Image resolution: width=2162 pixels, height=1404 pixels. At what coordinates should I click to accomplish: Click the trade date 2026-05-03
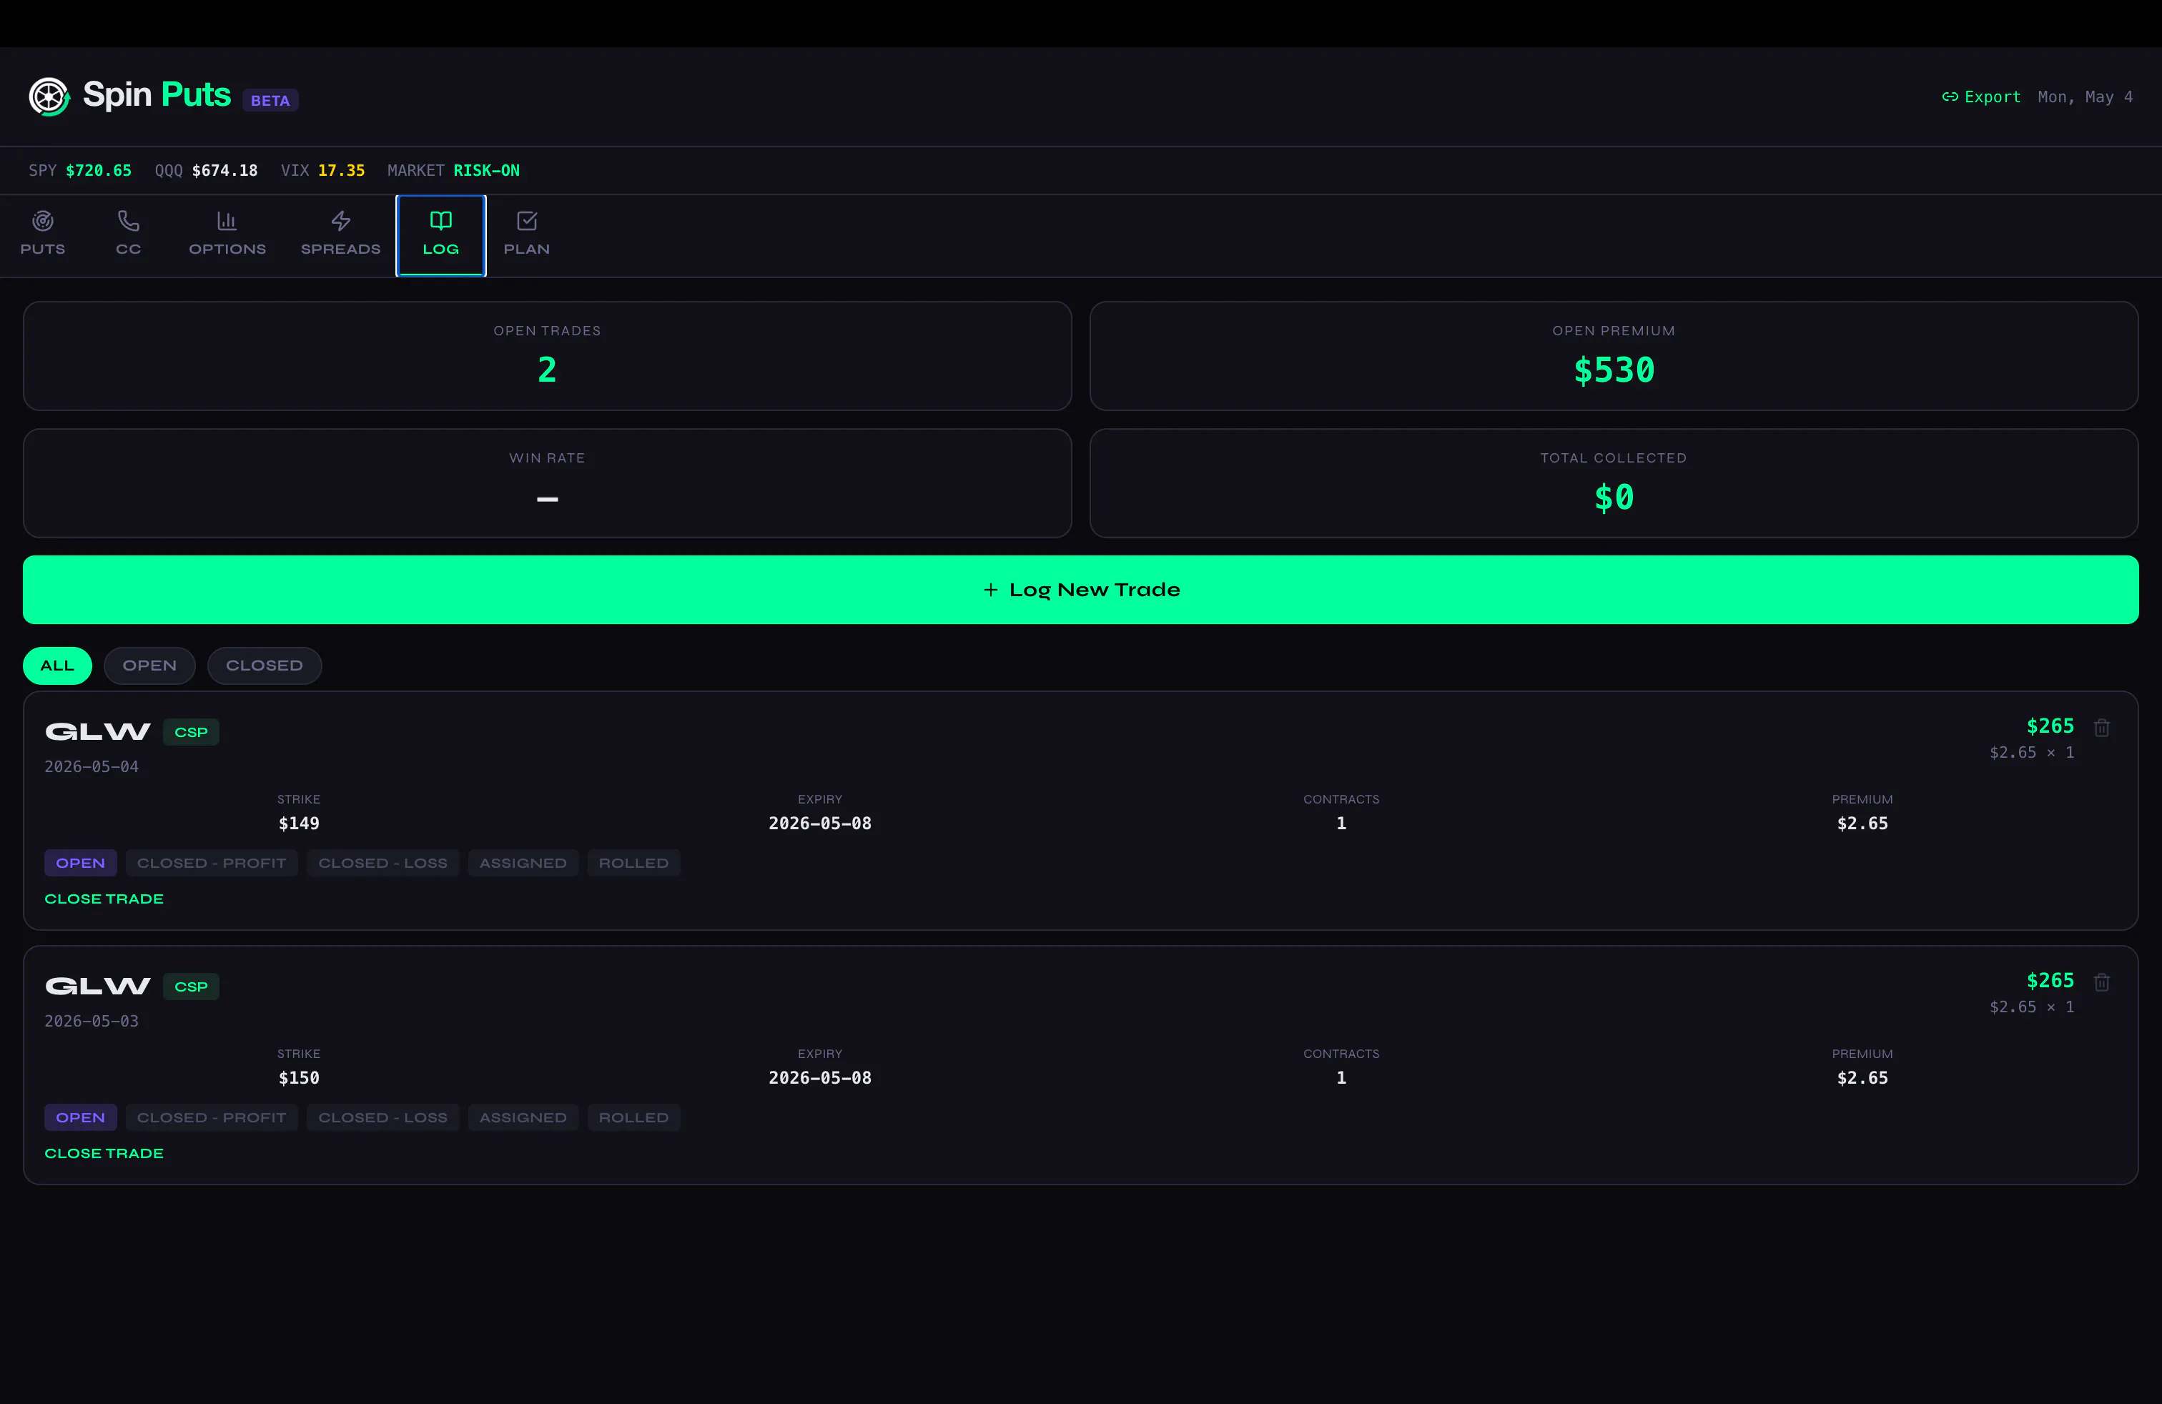(92, 1021)
